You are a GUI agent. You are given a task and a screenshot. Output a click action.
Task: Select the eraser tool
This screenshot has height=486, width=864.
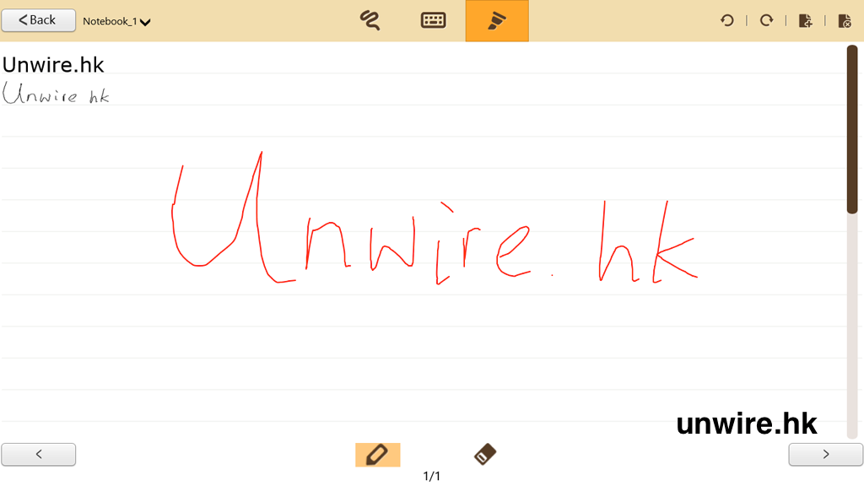coord(485,455)
